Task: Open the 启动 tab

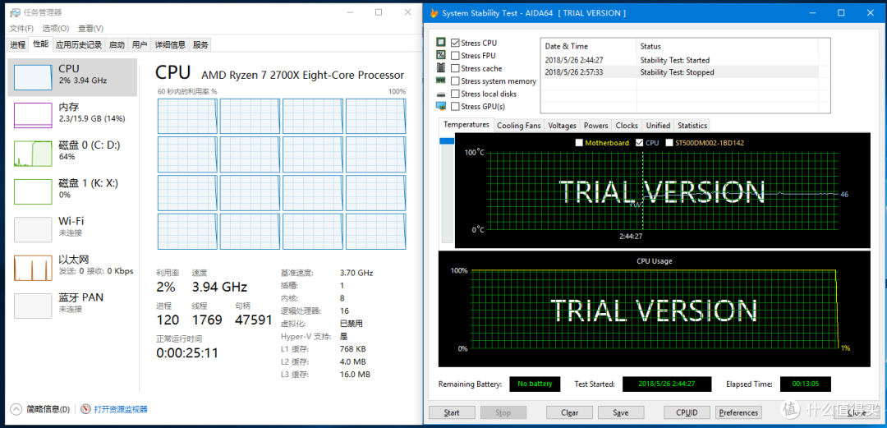Action: point(117,44)
